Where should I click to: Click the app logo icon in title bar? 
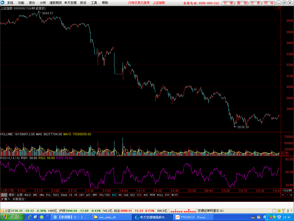coord(3,3)
